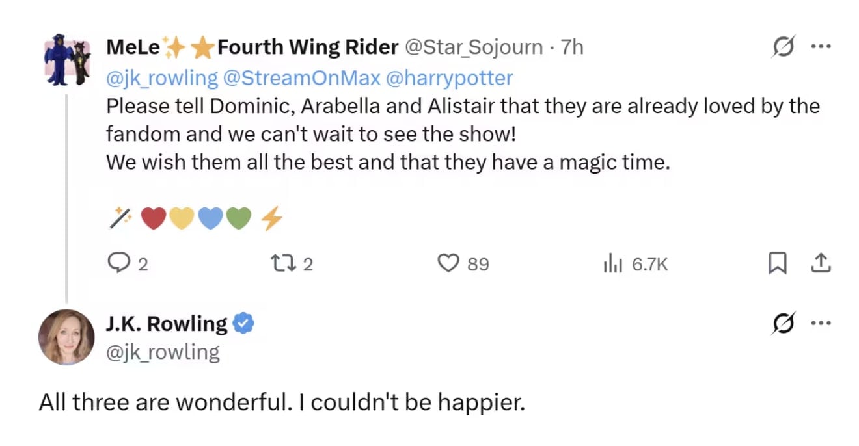Viewport: 859px width, 446px height.
Task: Click Grok icon on J.K. Rowling's post
Action: coord(782,324)
